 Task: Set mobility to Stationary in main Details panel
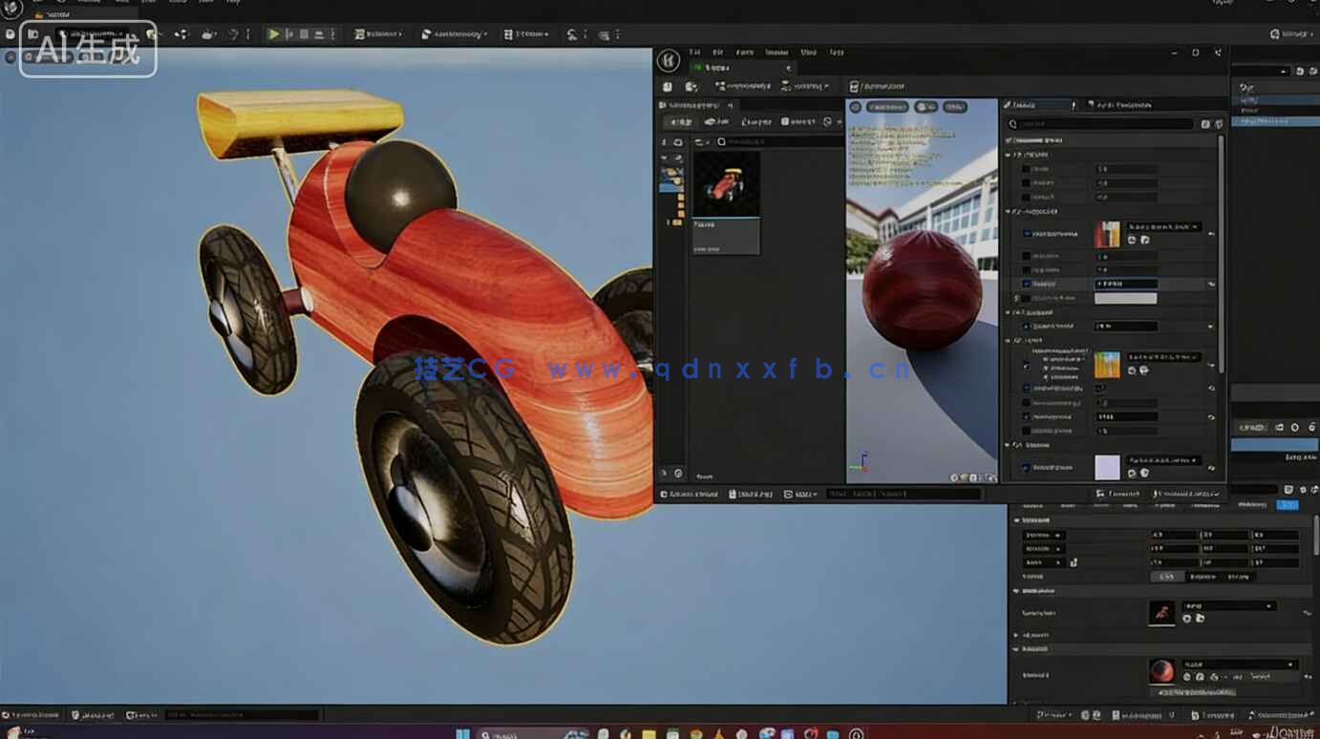(x=1202, y=577)
